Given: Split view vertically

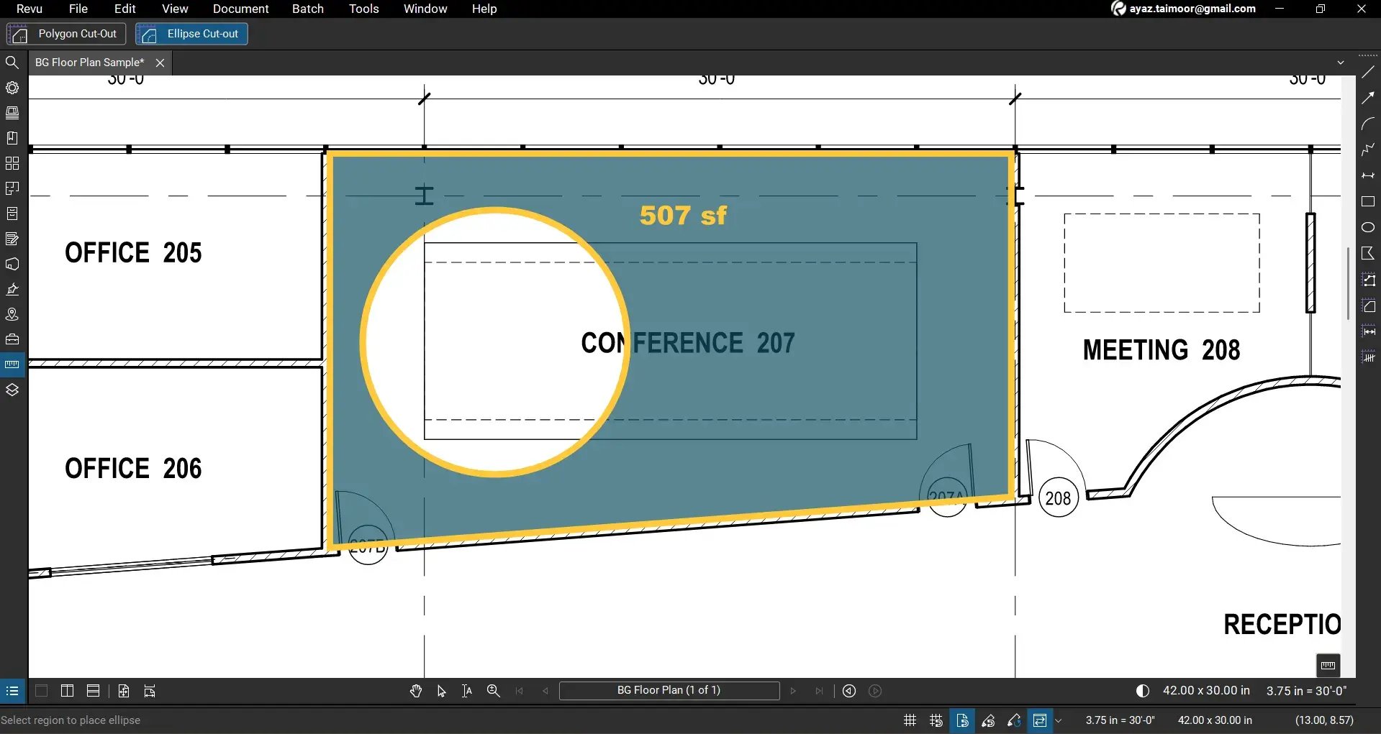Looking at the screenshot, I should click(x=68, y=691).
